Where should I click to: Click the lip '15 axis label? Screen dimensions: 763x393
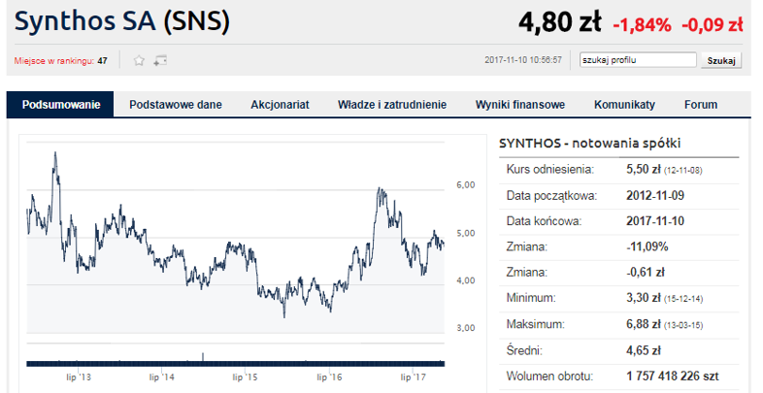pos(246,377)
